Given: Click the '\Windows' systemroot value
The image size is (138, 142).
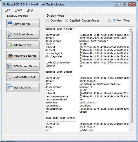Looking at the screenshot, I should 85,106.
